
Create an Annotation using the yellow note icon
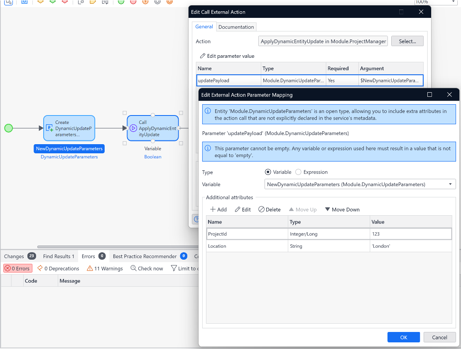[x=92, y=2]
